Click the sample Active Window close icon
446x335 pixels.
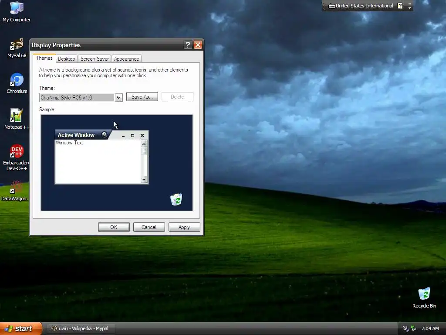click(x=142, y=136)
